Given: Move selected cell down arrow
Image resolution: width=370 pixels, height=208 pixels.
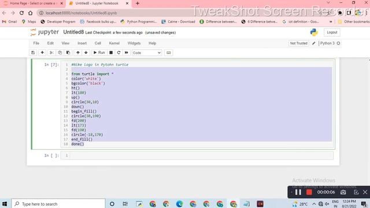Looking at the screenshot, I should [x=86, y=53].
